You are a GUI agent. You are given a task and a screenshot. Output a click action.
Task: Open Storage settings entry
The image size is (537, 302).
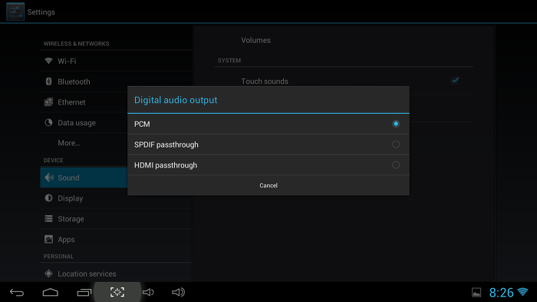(116, 219)
